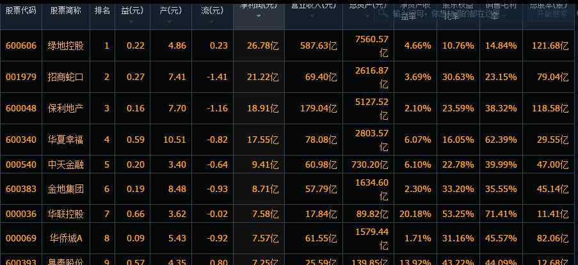Select stock name 绿地控股
Viewport: 578px width, 265px height.
[x=66, y=45]
